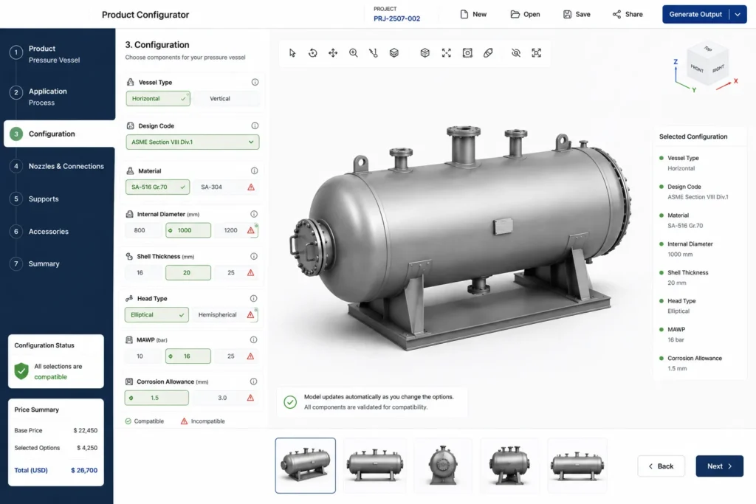The height and width of the screenshot is (504, 756).
Task: Click the fullscreen frame icon
Action: tap(536, 53)
